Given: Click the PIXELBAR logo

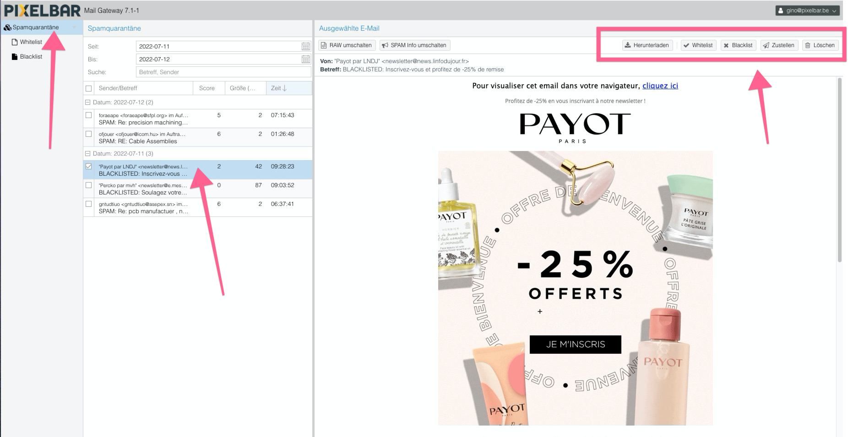Looking at the screenshot, I should click(x=42, y=10).
